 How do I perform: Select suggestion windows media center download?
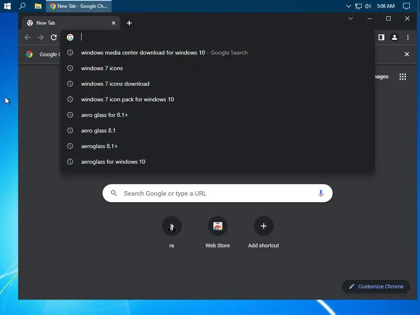click(217, 53)
